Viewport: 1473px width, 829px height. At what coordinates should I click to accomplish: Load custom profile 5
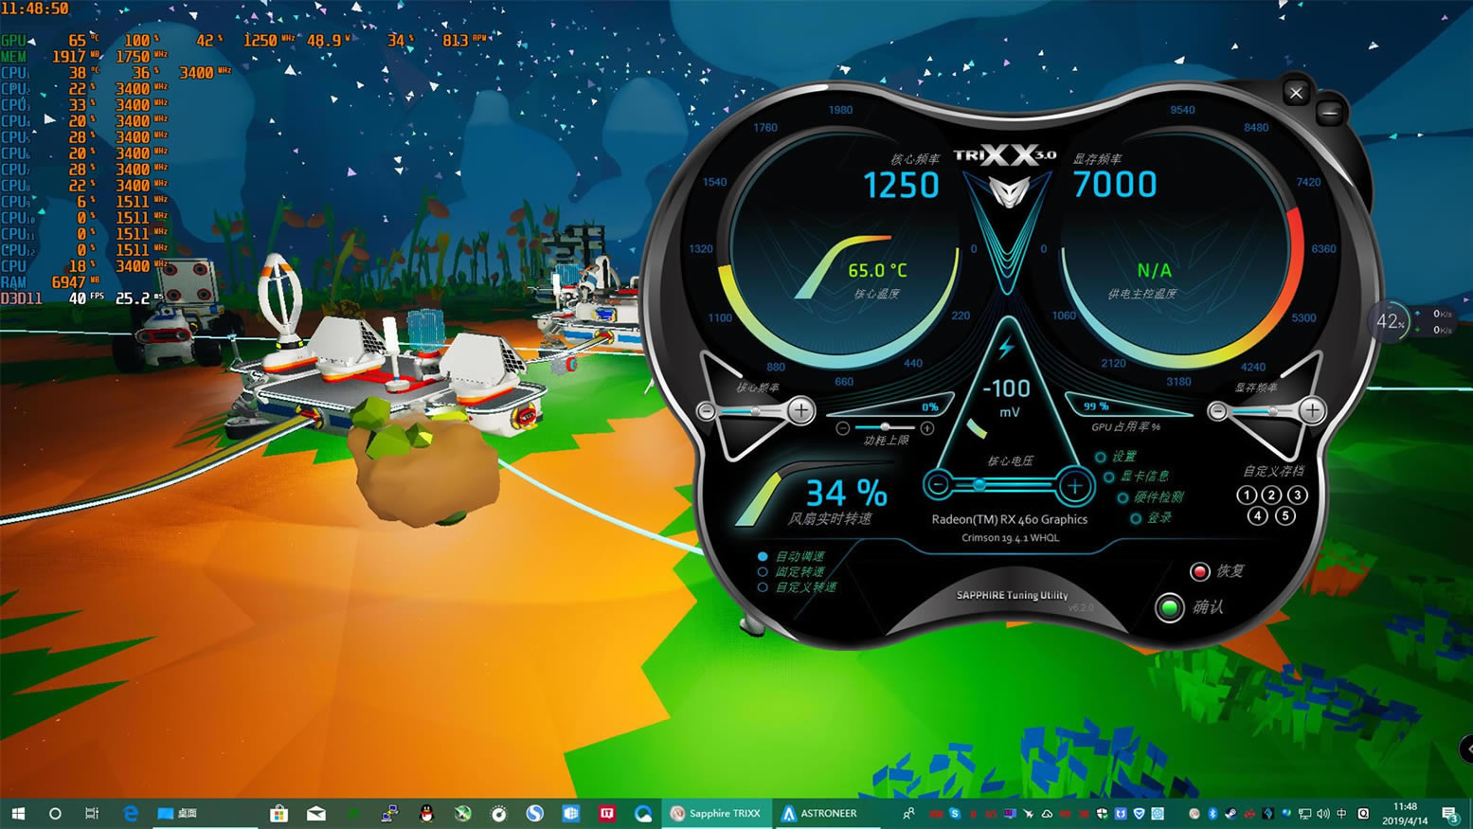click(x=1285, y=516)
